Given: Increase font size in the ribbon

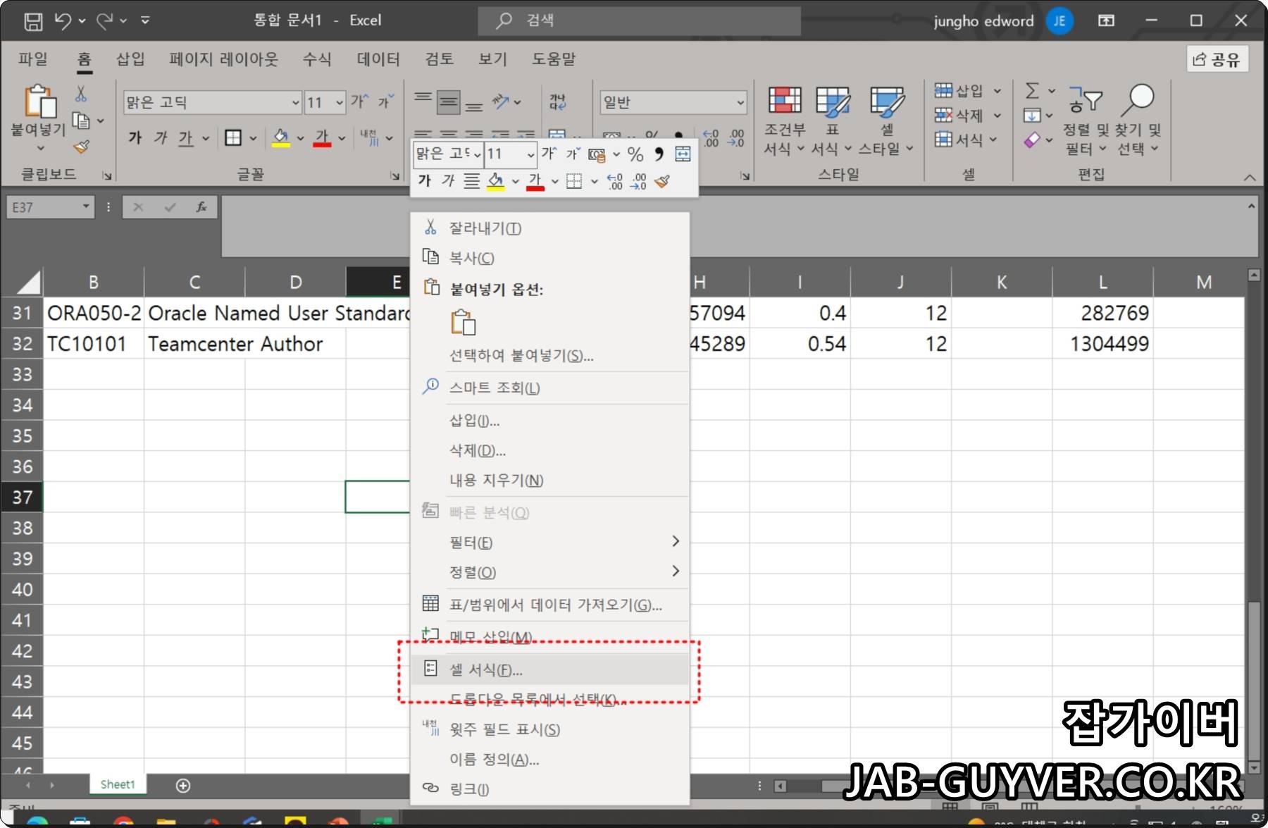Looking at the screenshot, I should coord(359,102).
